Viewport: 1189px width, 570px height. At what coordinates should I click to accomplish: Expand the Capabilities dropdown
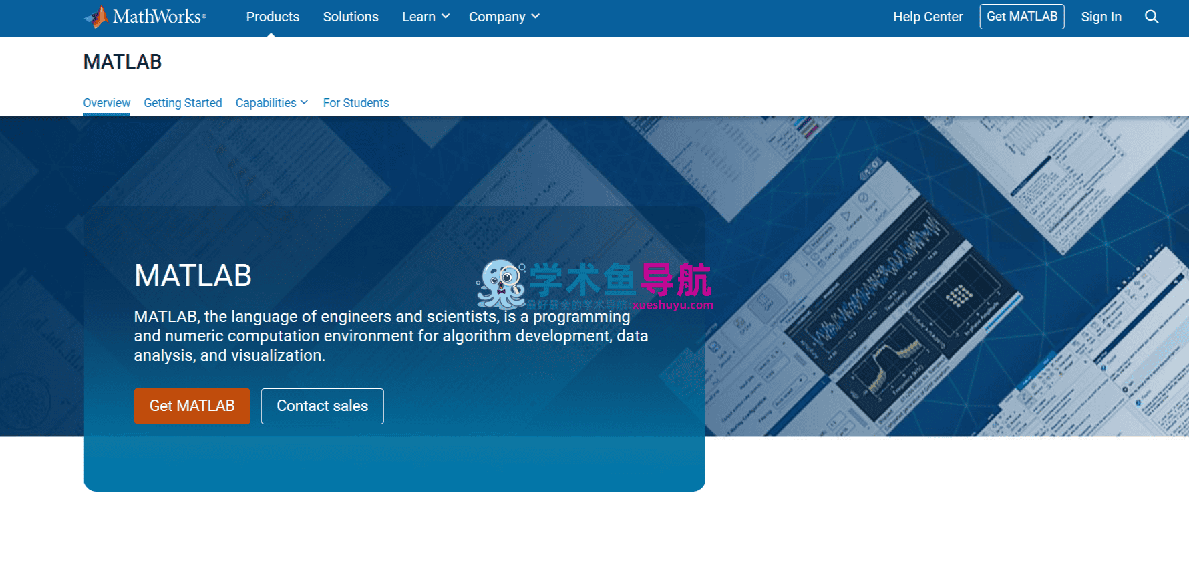coord(272,103)
